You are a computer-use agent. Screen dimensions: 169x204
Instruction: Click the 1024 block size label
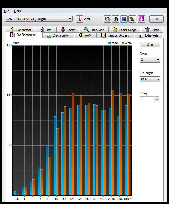point(103,199)
